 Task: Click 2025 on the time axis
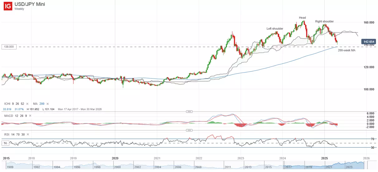point(324,158)
